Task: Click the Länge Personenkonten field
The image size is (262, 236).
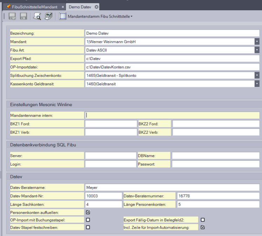Action: point(219,204)
